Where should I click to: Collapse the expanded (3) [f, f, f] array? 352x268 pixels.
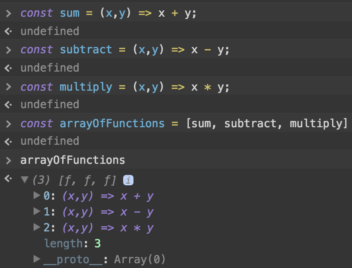point(25,180)
